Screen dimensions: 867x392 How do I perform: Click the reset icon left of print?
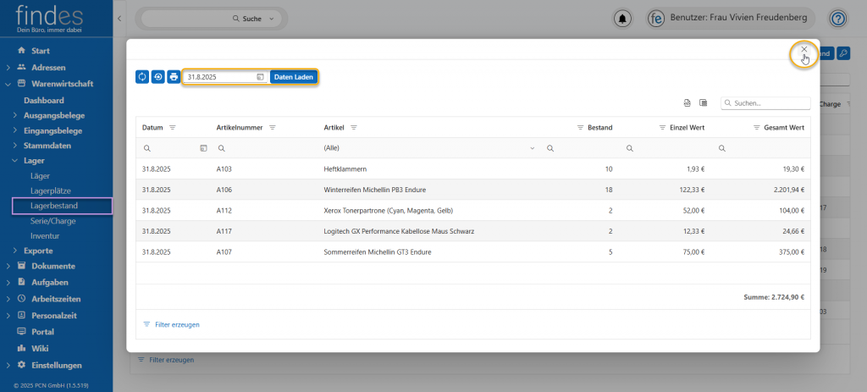tap(157, 77)
